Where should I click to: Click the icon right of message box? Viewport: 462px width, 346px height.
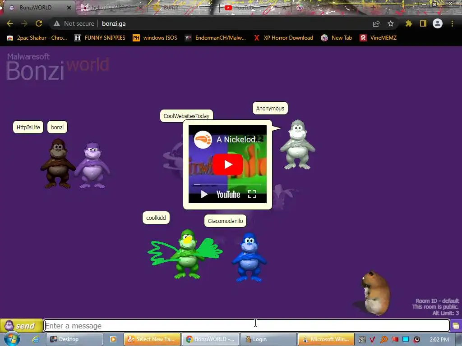[456, 326]
